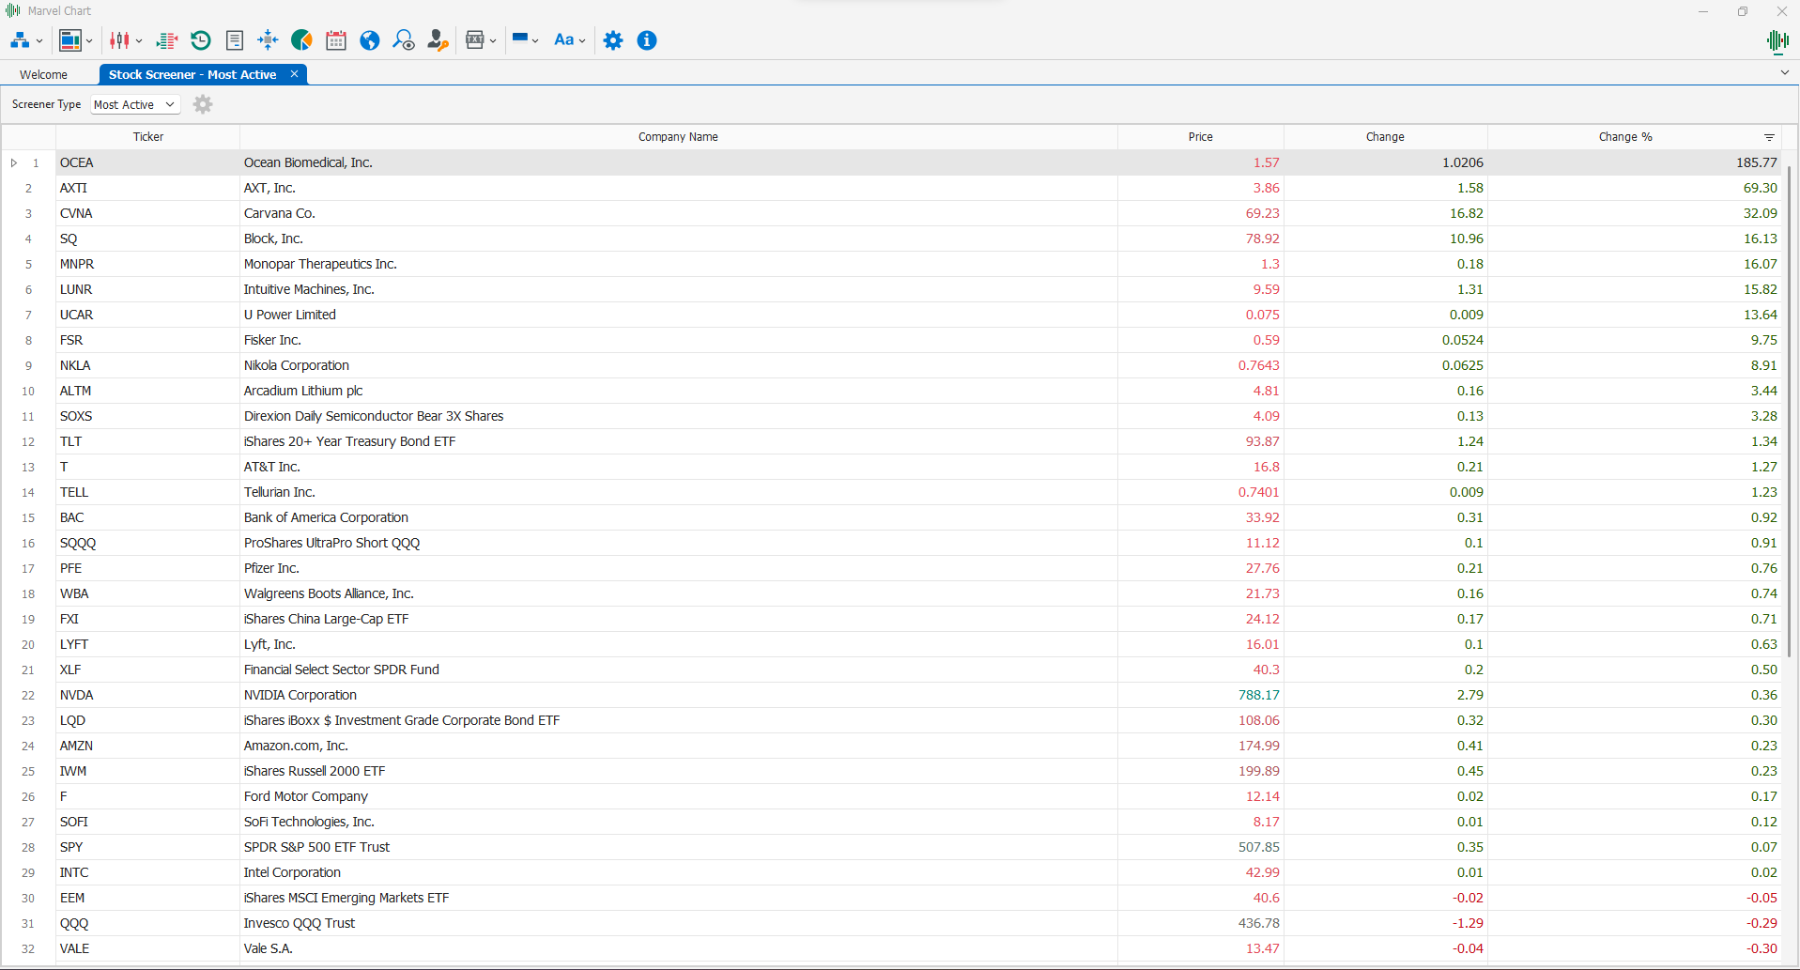The image size is (1800, 970).
Task: Click the Marvel Chart title bar app icon
Action: (13, 10)
